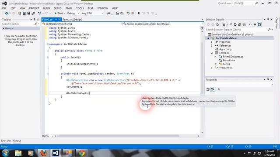Image resolution: width=280 pixels, height=157 pixels.
Task: Collapse the namespace SortDataGridView code block
Action: coord(48,44)
